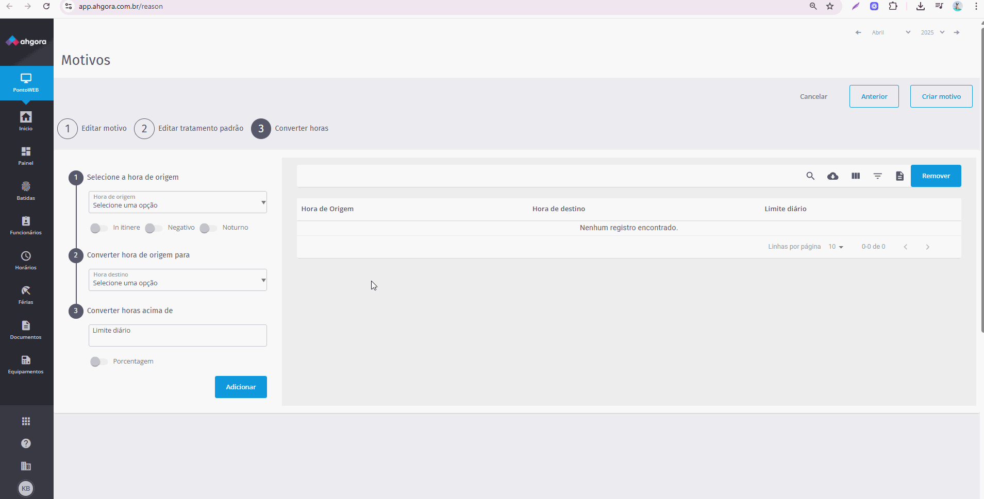This screenshot has width=984, height=499.
Task: Open the table columns view icon
Action: pyautogui.click(x=856, y=176)
